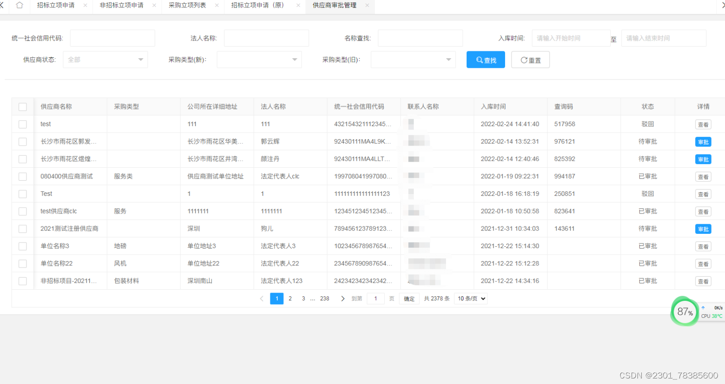This screenshot has height=384, width=725.
Task: Click 审批 button for 2021测试注册供应商
Action: click(704, 229)
